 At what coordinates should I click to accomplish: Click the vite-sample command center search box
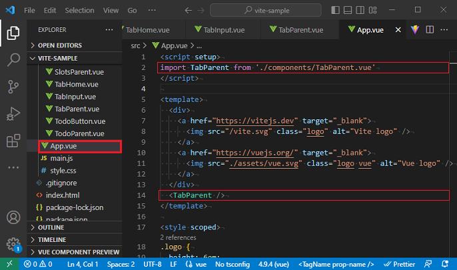point(266,10)
